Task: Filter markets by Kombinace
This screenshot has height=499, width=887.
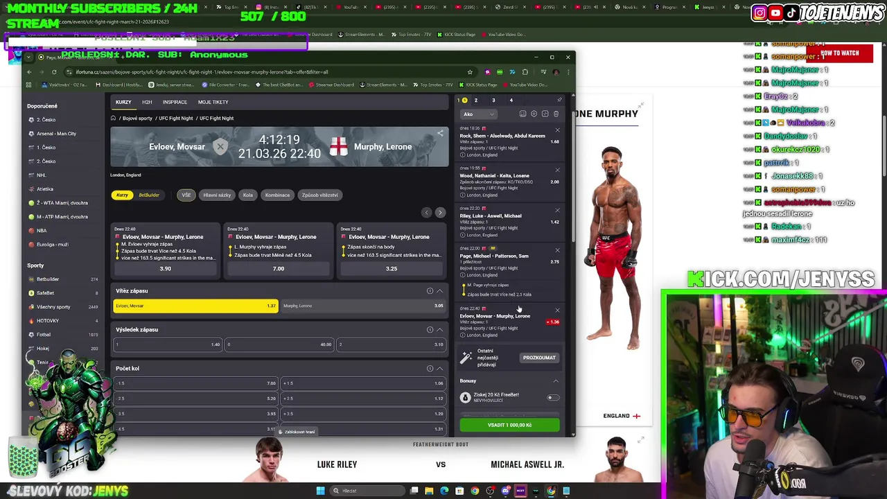Action: (x=277, y=195)
